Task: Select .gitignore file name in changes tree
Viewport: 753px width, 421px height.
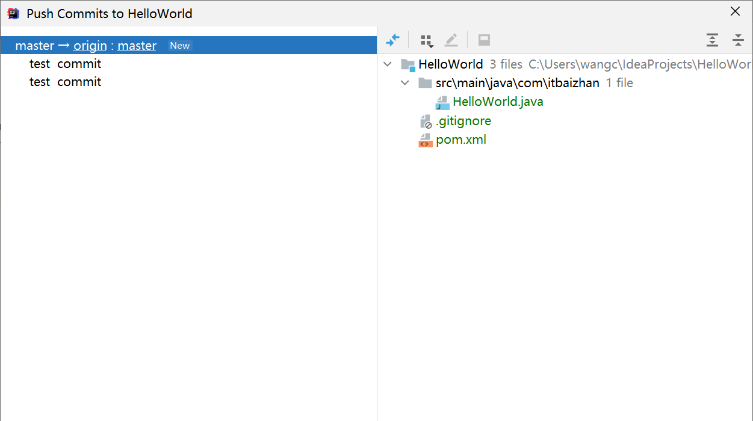Action: click(463, 121)
